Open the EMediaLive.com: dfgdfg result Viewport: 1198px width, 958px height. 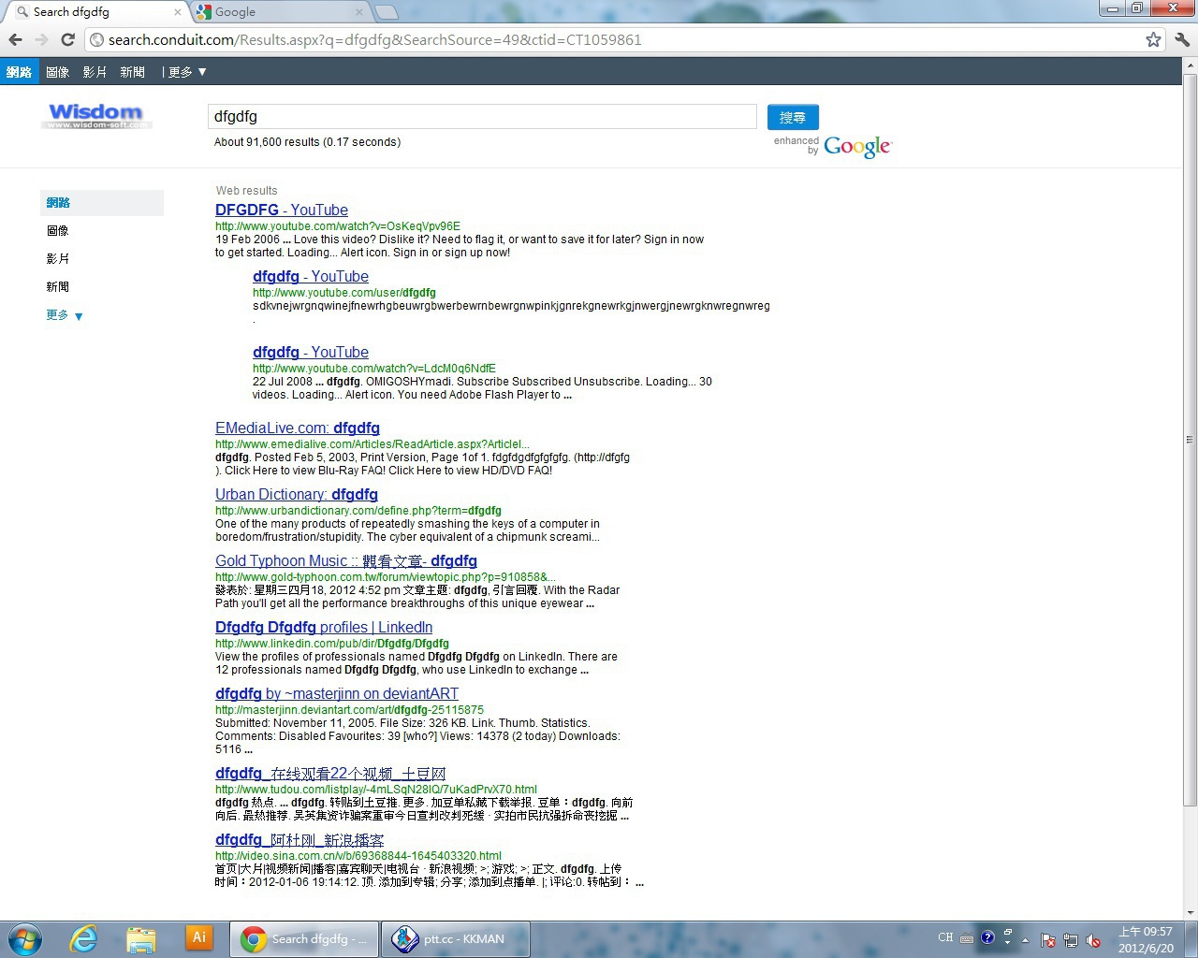point(298,428)
